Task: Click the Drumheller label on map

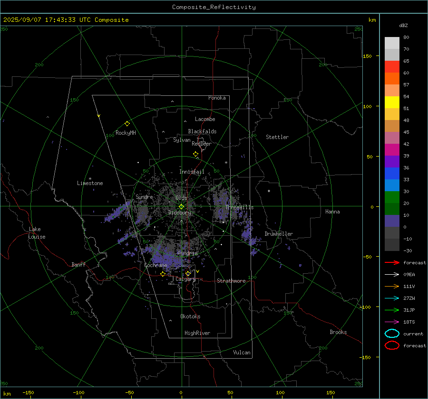Action: pos(279,234)
